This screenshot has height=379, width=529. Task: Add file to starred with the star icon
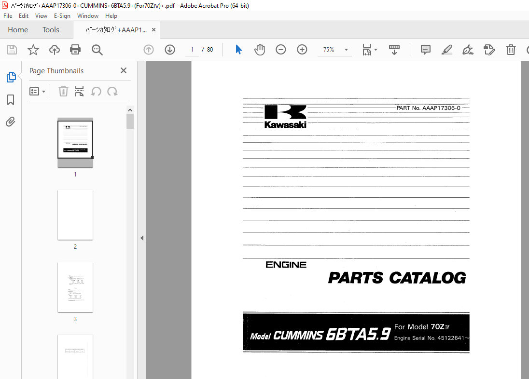(x=33, y=50)
